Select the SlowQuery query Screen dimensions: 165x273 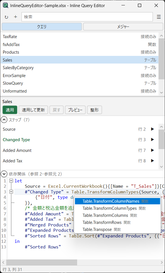(x=79, y=83)
